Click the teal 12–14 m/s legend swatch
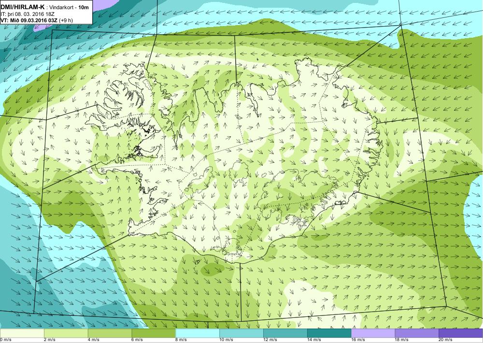This screenshot has width=483, height=343. [x=285, y=333]
